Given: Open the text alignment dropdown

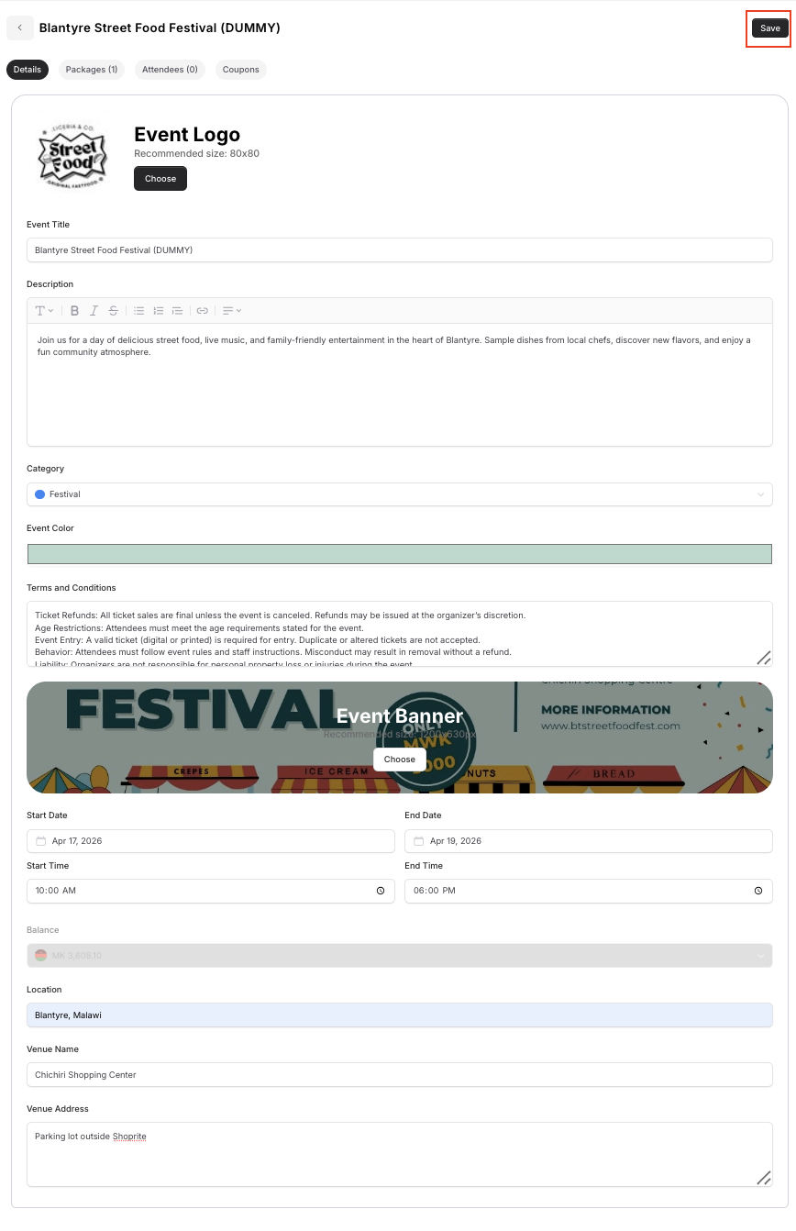Looking at the screenshot, I should [x=232, y=311].
